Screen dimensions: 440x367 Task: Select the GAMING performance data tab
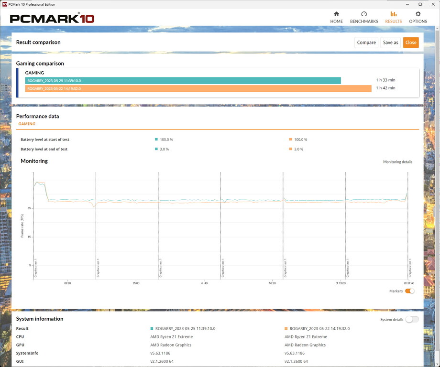27,124
